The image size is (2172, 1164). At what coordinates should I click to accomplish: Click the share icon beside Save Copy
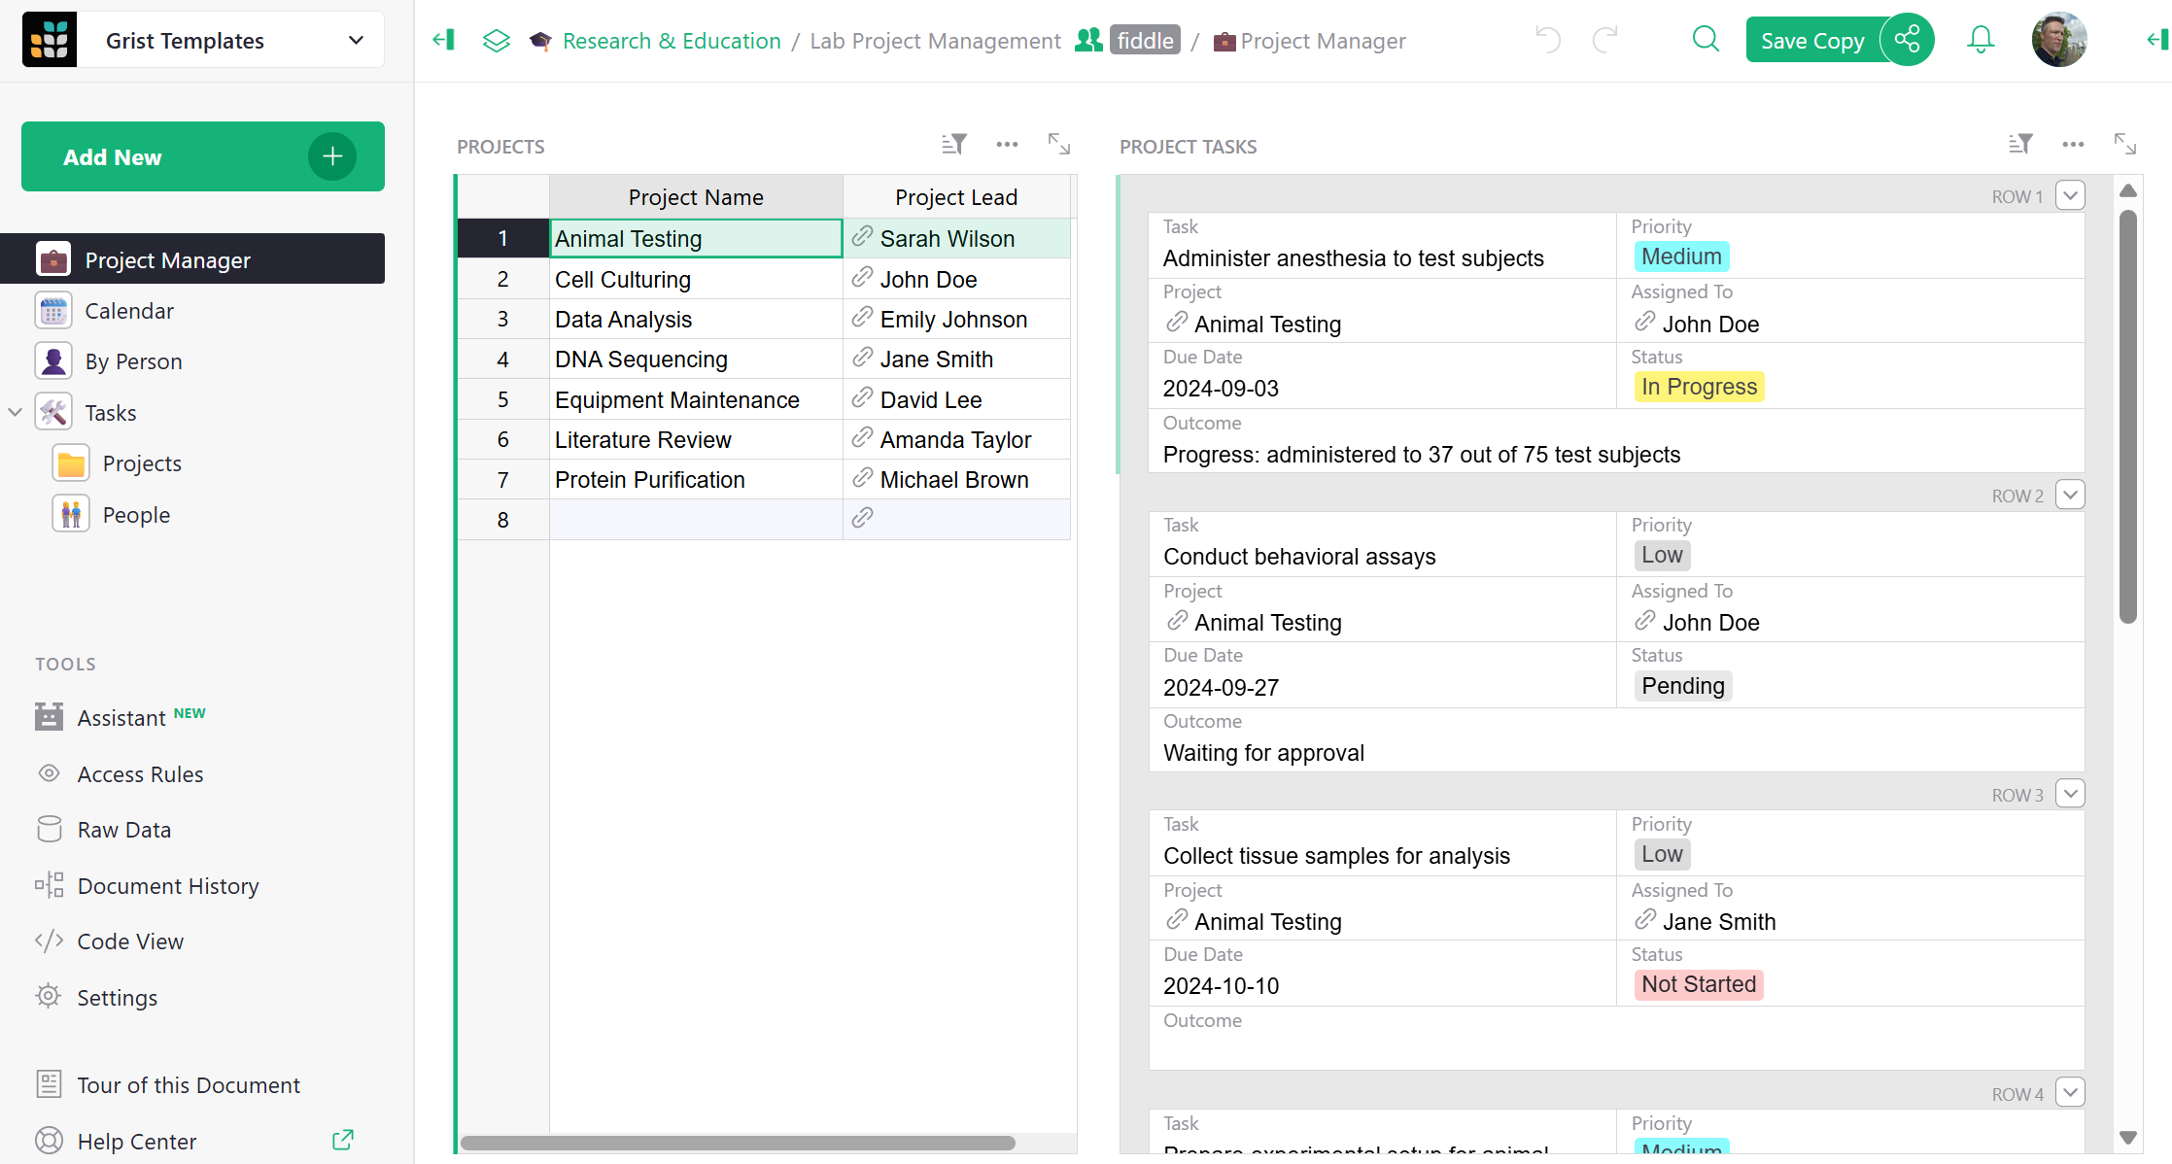tap(1907, 40)
